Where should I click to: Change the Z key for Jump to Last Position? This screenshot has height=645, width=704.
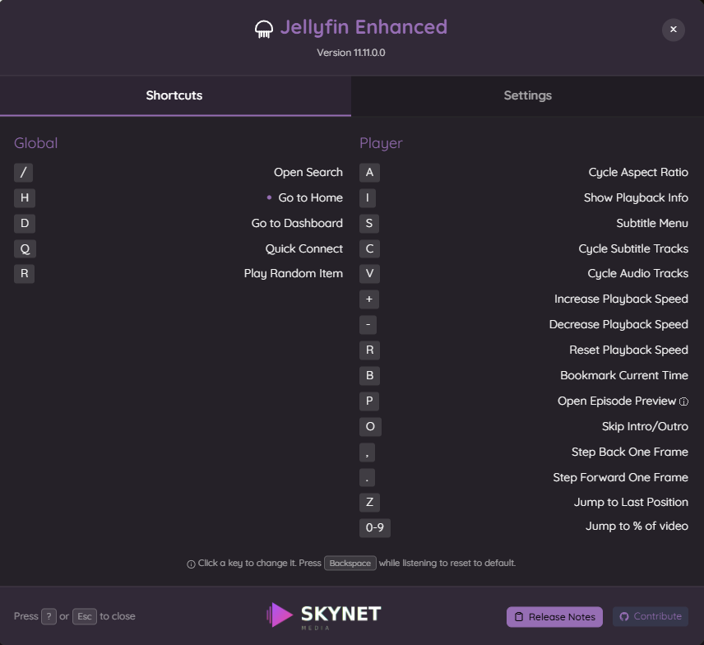(x=369, y=502)
